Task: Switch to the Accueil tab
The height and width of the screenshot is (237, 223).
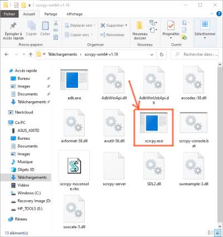Action: tap(29, 14)
